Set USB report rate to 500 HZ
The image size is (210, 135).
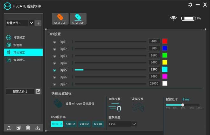[x=71, y=124]
